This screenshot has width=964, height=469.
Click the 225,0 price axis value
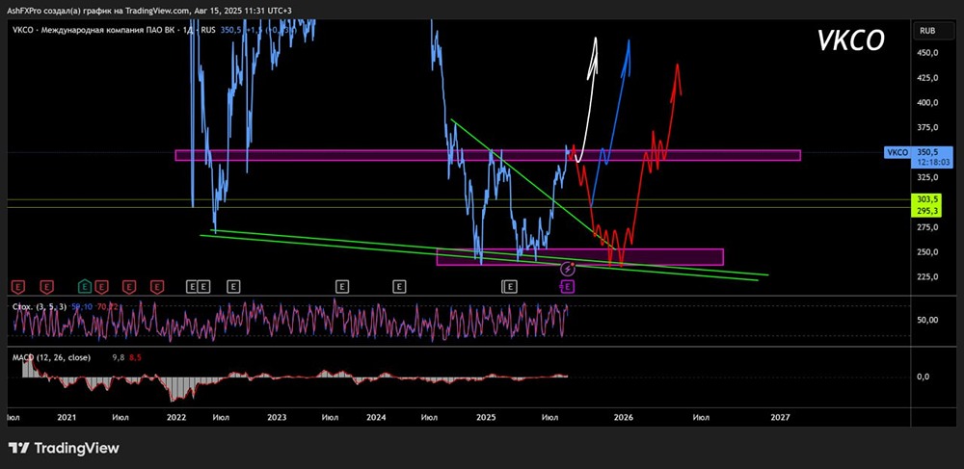(x=926, y=276)
